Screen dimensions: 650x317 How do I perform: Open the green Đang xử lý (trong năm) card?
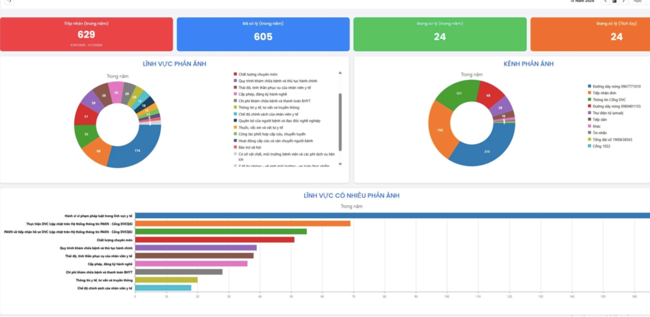pyautogui.click(x=440, y=34)
